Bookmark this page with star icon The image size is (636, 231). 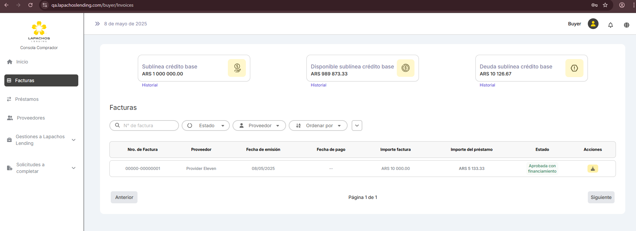(x=605, y=5)
